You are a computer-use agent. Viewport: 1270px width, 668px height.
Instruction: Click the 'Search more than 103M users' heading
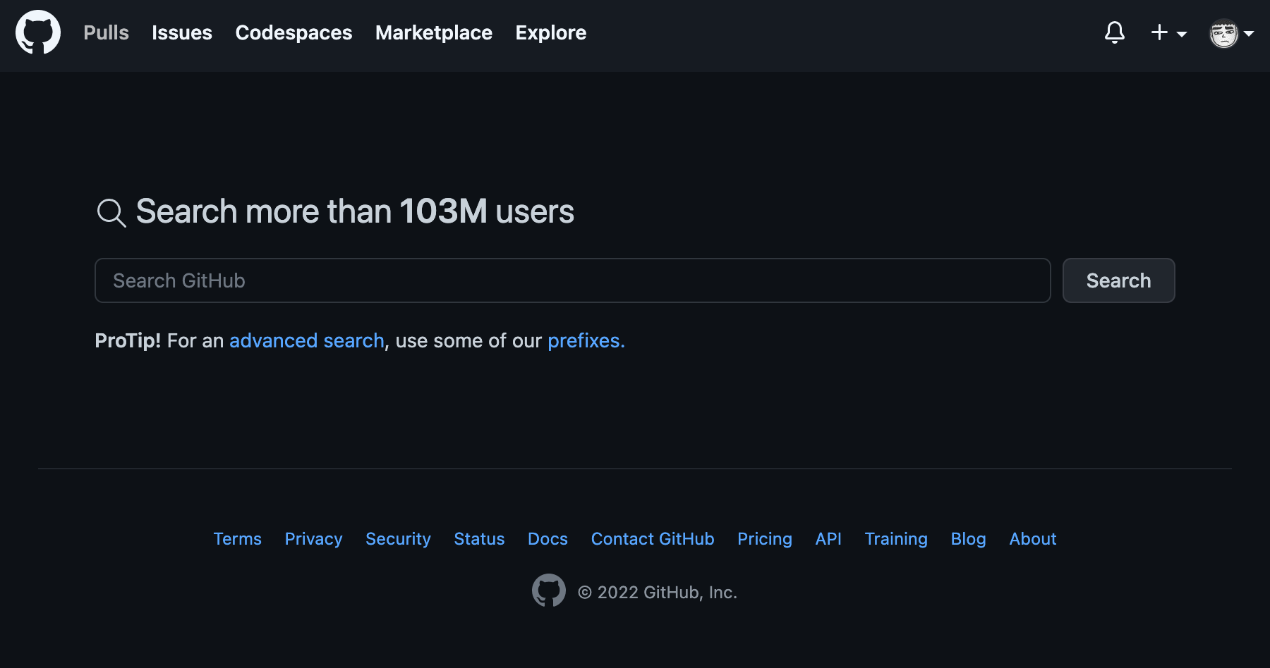click(355, 211)
